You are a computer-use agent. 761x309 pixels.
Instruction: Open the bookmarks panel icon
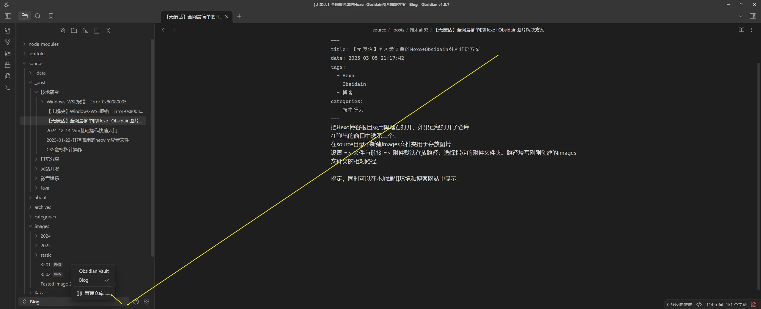pos(51,16)
